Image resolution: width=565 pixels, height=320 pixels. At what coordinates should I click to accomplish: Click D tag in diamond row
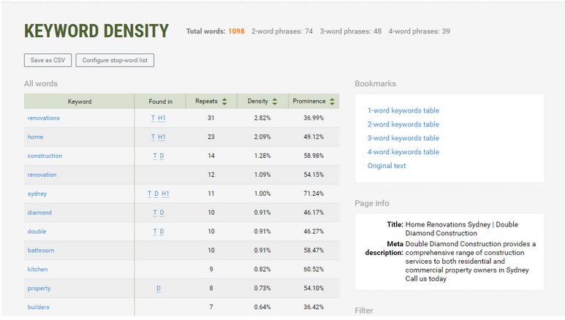click(x=162, y=213)
